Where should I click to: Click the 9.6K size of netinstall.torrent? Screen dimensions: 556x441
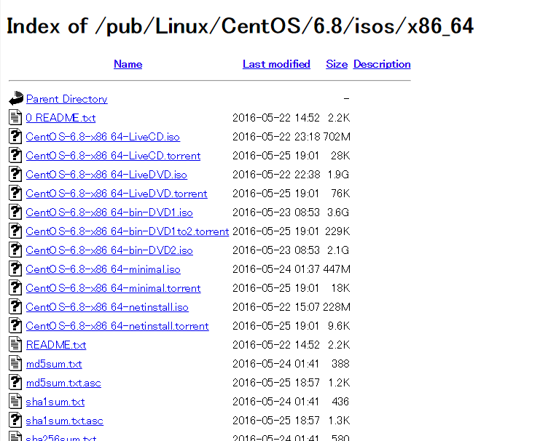(339, 325)
